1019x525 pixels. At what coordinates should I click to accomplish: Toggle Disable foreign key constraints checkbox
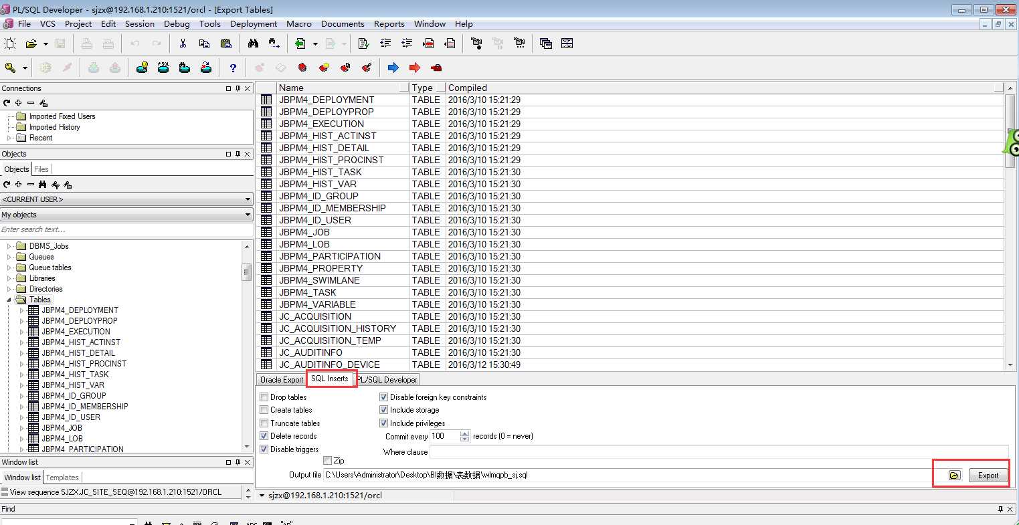384,397
